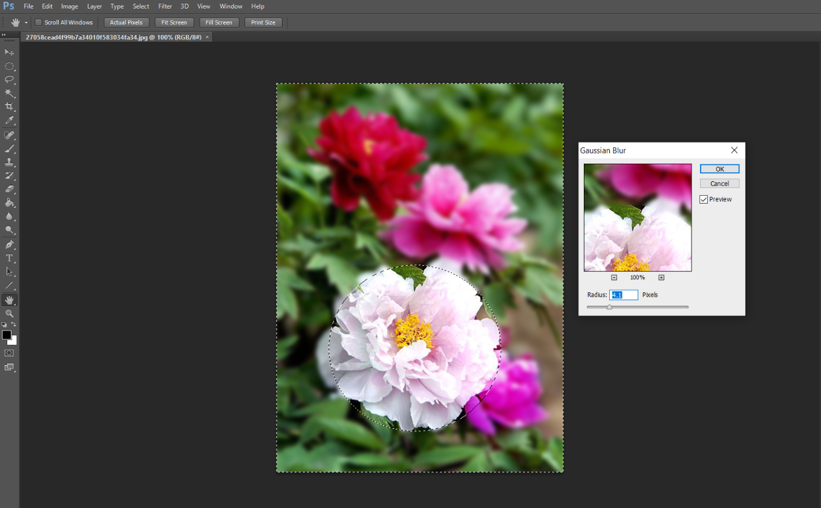Viewport: 821px width, 508px height.
Task: Select the Zoom tool in toolbar
Action: point(10,313)
